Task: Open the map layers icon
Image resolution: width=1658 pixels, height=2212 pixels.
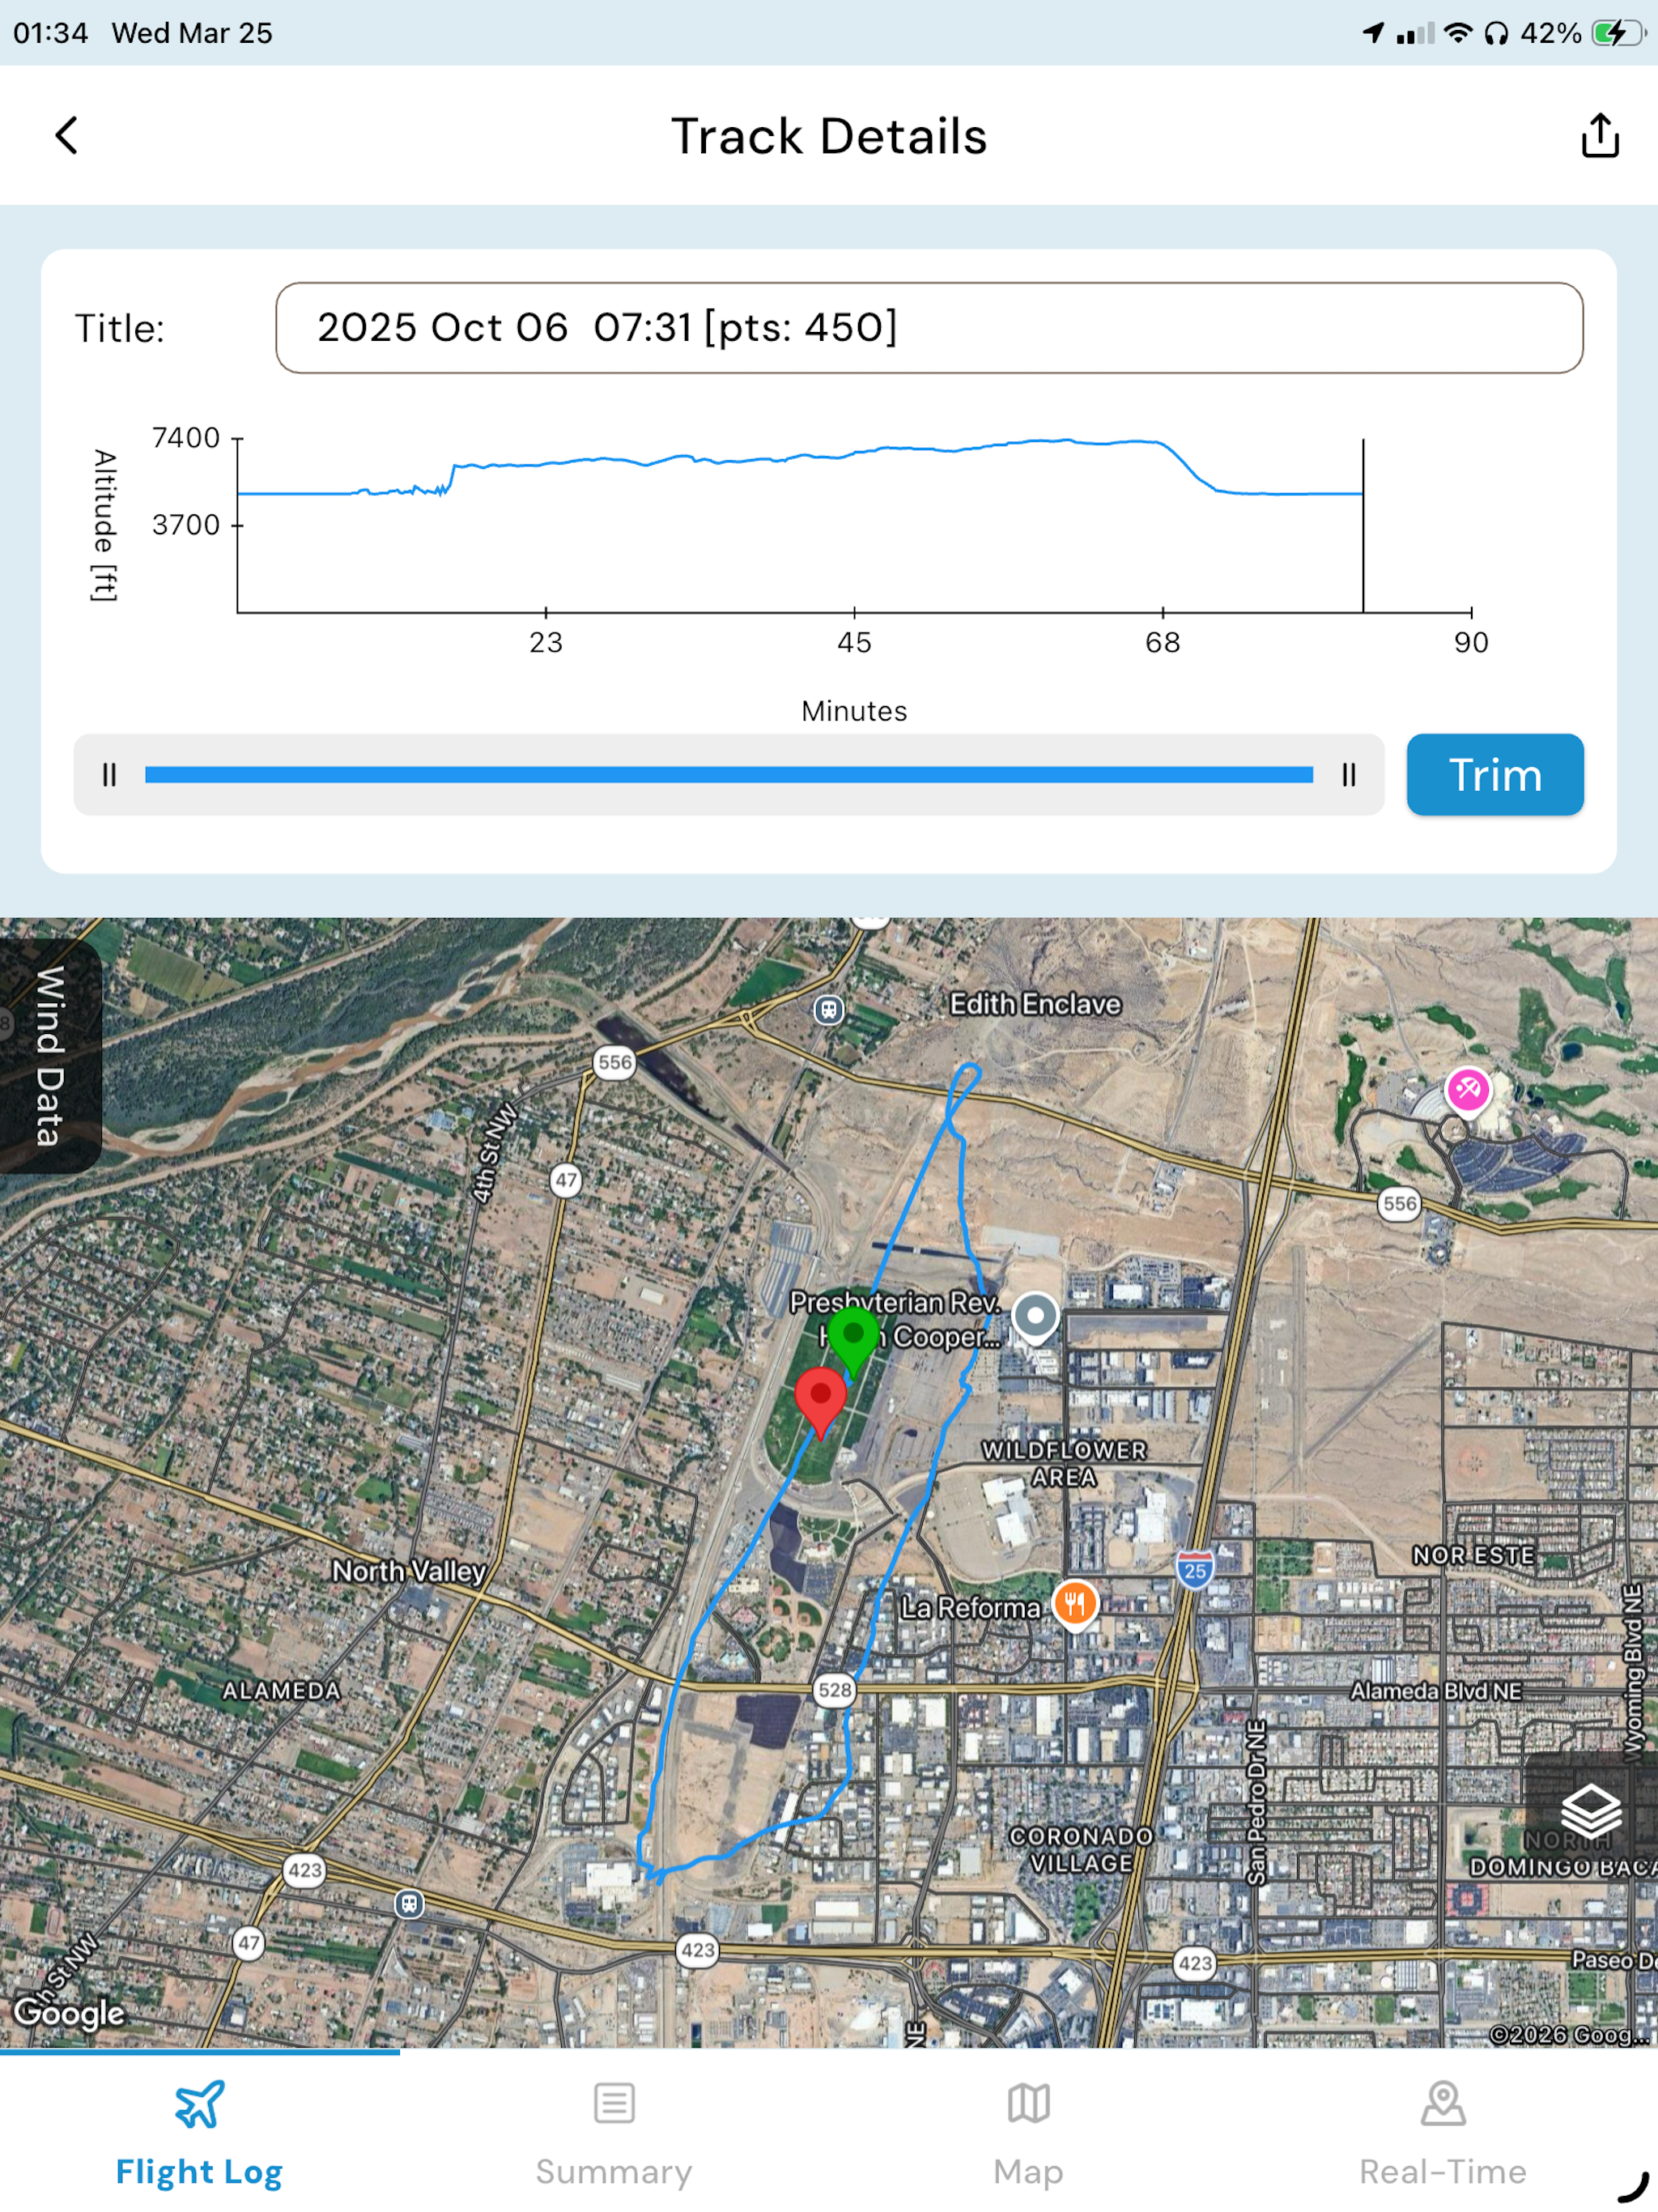Action: (x=1590, y=1810)
